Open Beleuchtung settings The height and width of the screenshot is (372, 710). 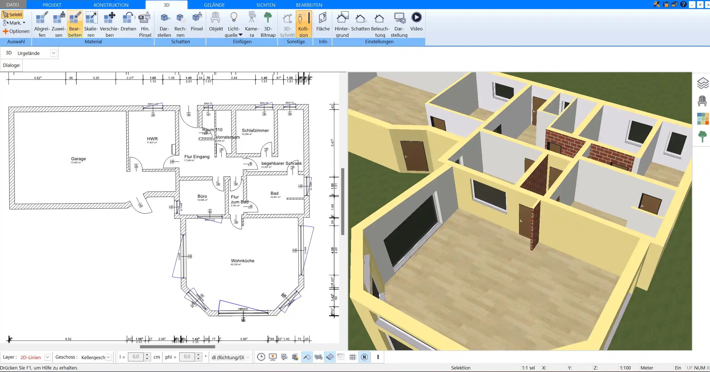[380, 24]
